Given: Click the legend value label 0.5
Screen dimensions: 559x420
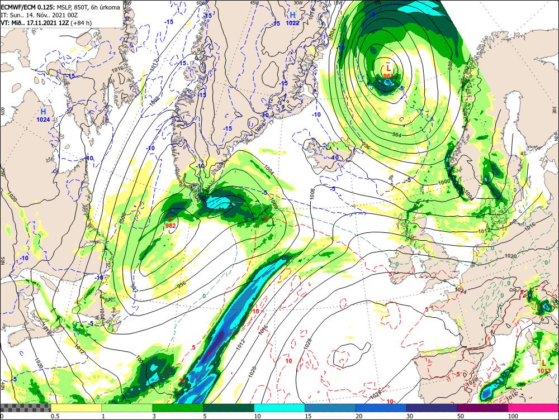Looking at the screenshot, I should 55,416.
